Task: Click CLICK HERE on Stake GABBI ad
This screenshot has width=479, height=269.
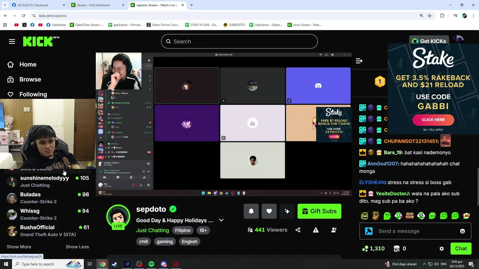Action: (x=433, y=120)
